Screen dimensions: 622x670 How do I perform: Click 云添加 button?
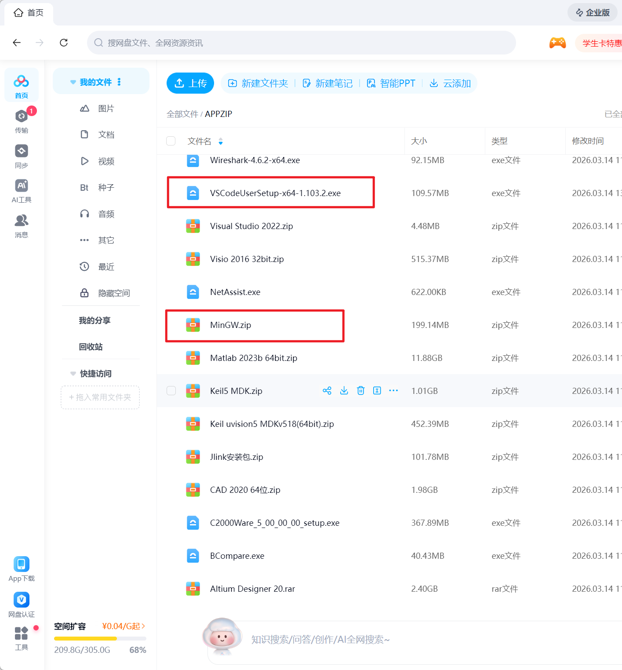click(450, 83)
